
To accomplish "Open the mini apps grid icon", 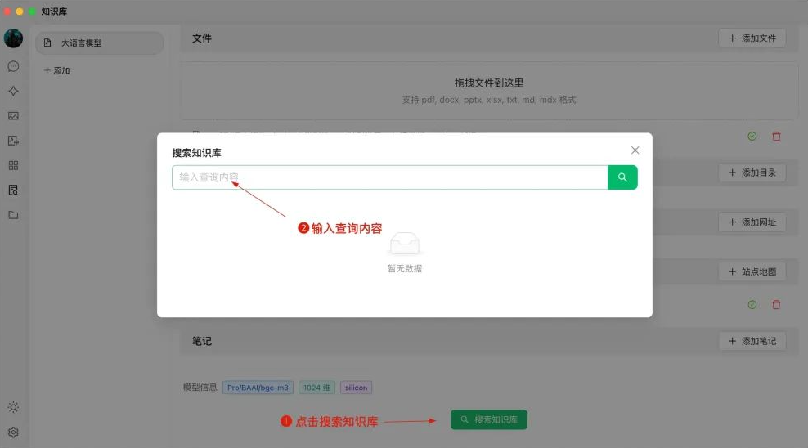I will click(x=13, y=165).
